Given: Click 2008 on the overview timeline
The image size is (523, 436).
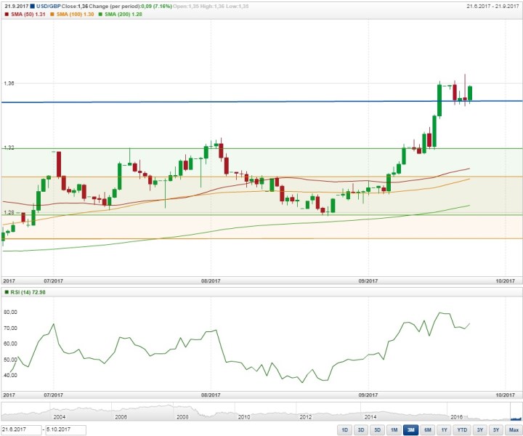Looking at the screenshot, I should coord(182,417).
